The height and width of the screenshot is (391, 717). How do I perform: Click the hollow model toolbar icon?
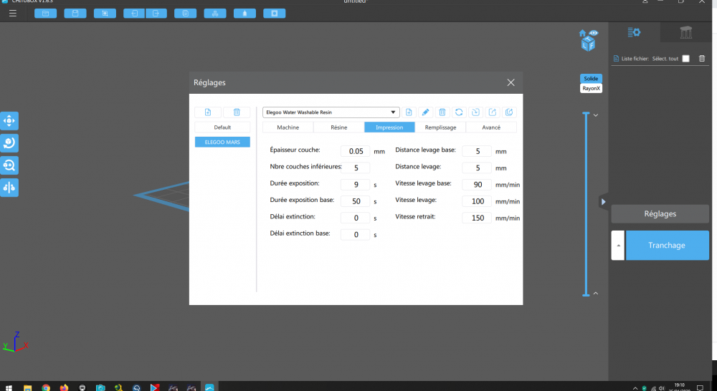point(244,13)
